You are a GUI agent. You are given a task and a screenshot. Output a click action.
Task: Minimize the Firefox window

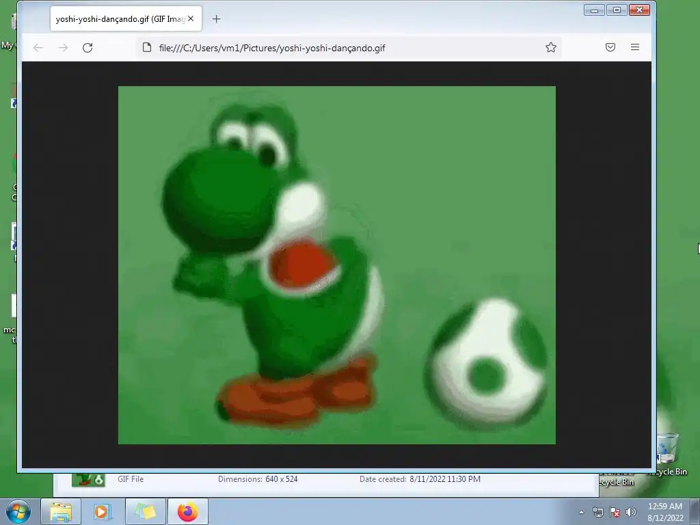[x=594, y=10]
